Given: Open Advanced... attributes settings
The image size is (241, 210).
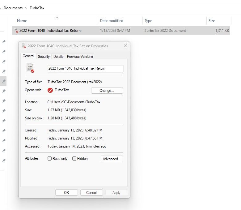Looking at the screenshot, I should [112, 159].
